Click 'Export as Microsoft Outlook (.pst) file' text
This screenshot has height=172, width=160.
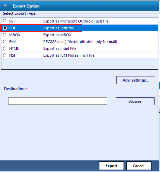point(76,21)
